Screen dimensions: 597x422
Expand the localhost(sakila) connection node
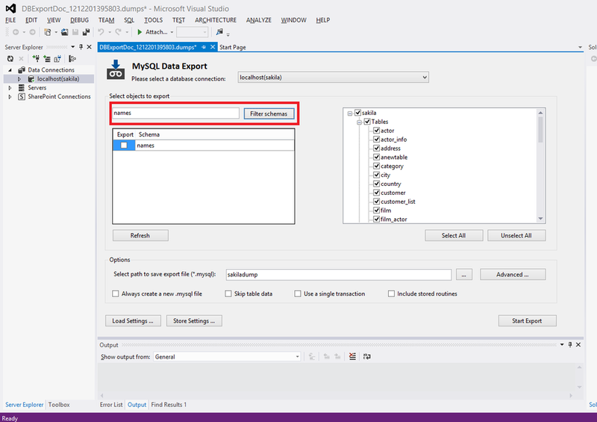pyautogui.click(x=19, y=79)
